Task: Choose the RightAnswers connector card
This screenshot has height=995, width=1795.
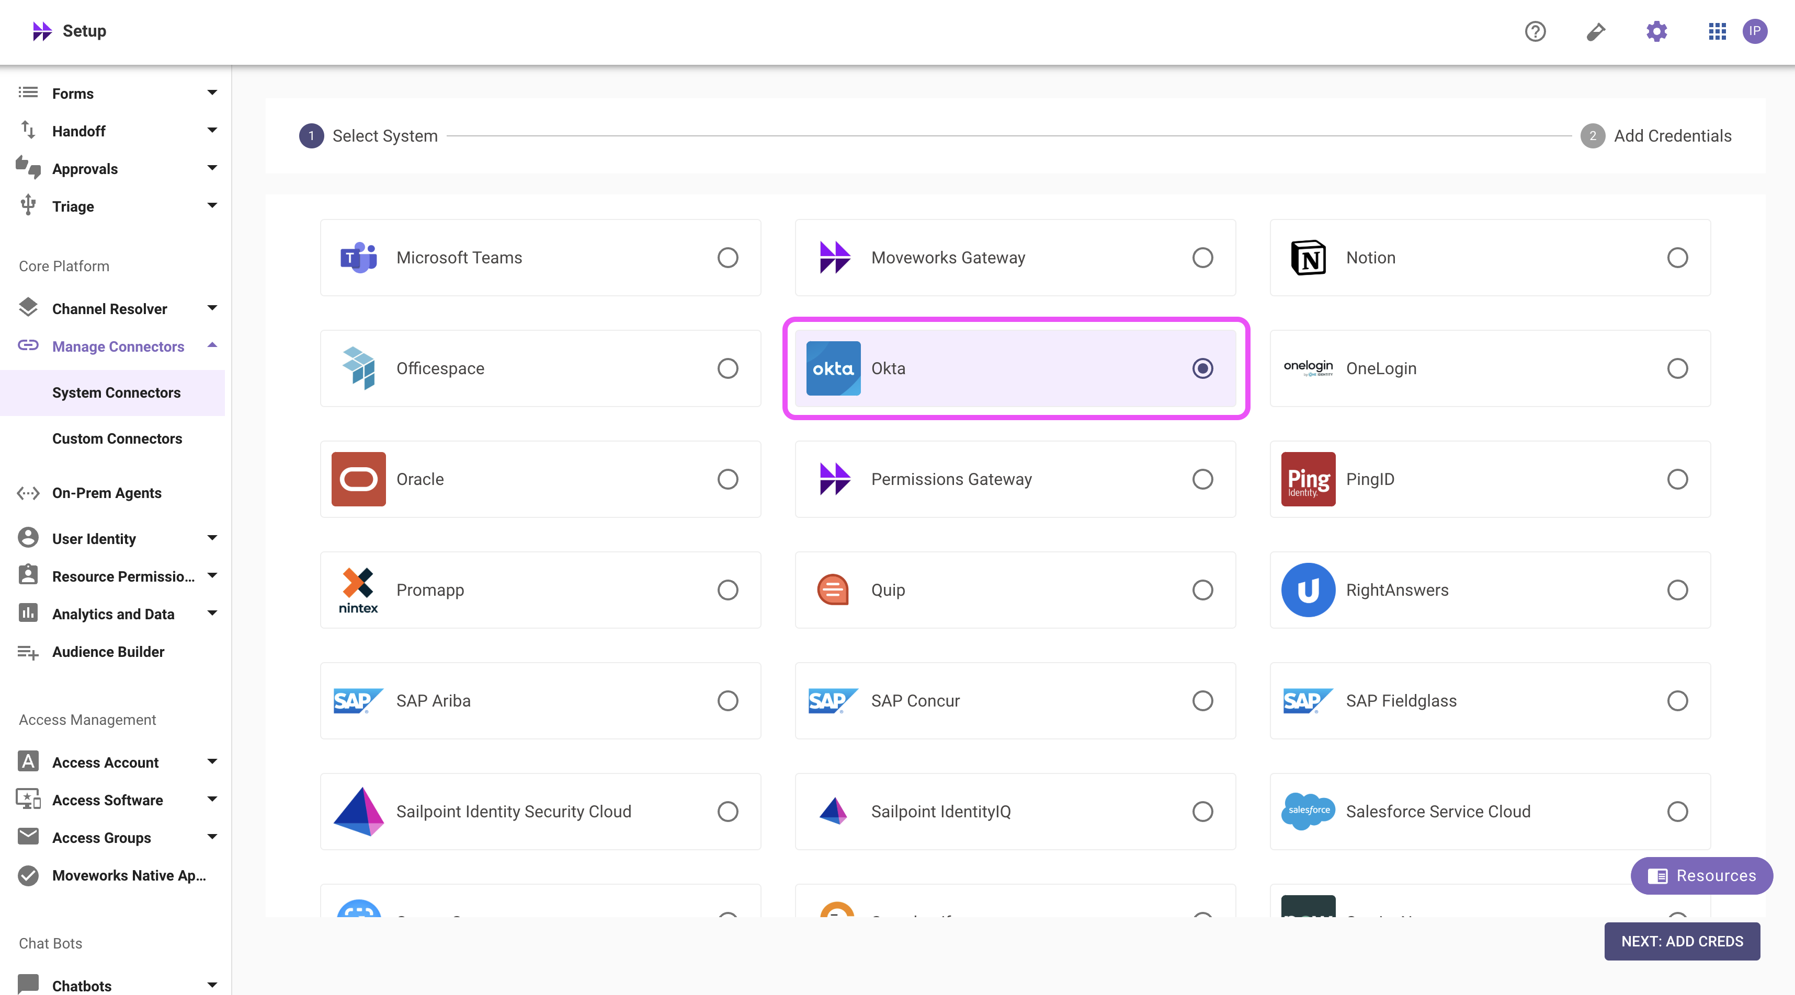Action: coord(1490,590)
